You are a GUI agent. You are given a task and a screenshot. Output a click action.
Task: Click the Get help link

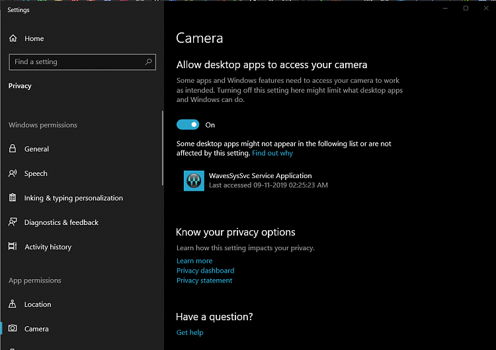pyautogui.click(x=190, y=332)
